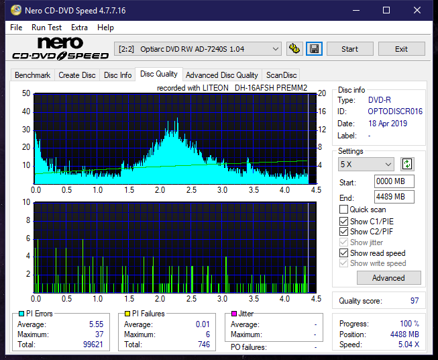
Task: Click the PI Failures lower graph
Action: coord(175,247)
